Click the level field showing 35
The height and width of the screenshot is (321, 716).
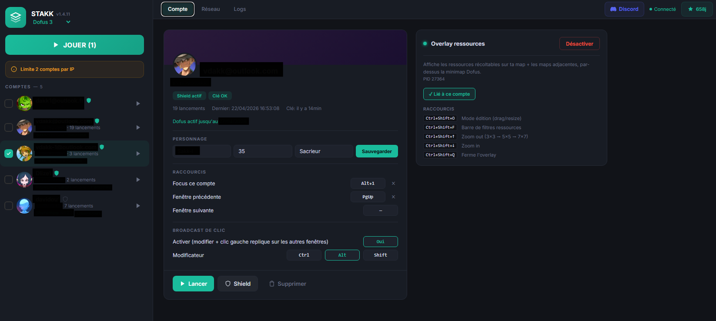click(x=263, y=151)
